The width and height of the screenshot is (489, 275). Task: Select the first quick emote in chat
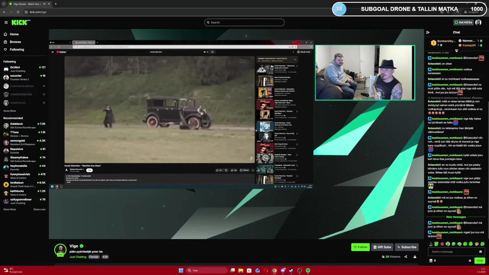click(x=431, y=244)
